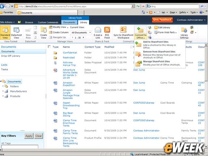The width and height of the screenshot is (208, 156).
Task: Expand Form Web Parts dropdown
Action: 165,32
